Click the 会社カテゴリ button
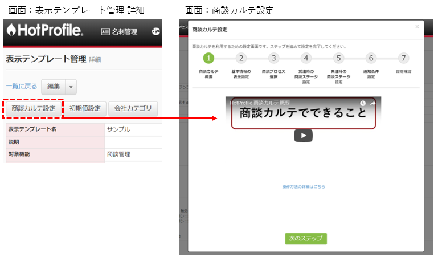Image resolution: width=438 pixels, height=261 pixels. click(x=133, y=108)
